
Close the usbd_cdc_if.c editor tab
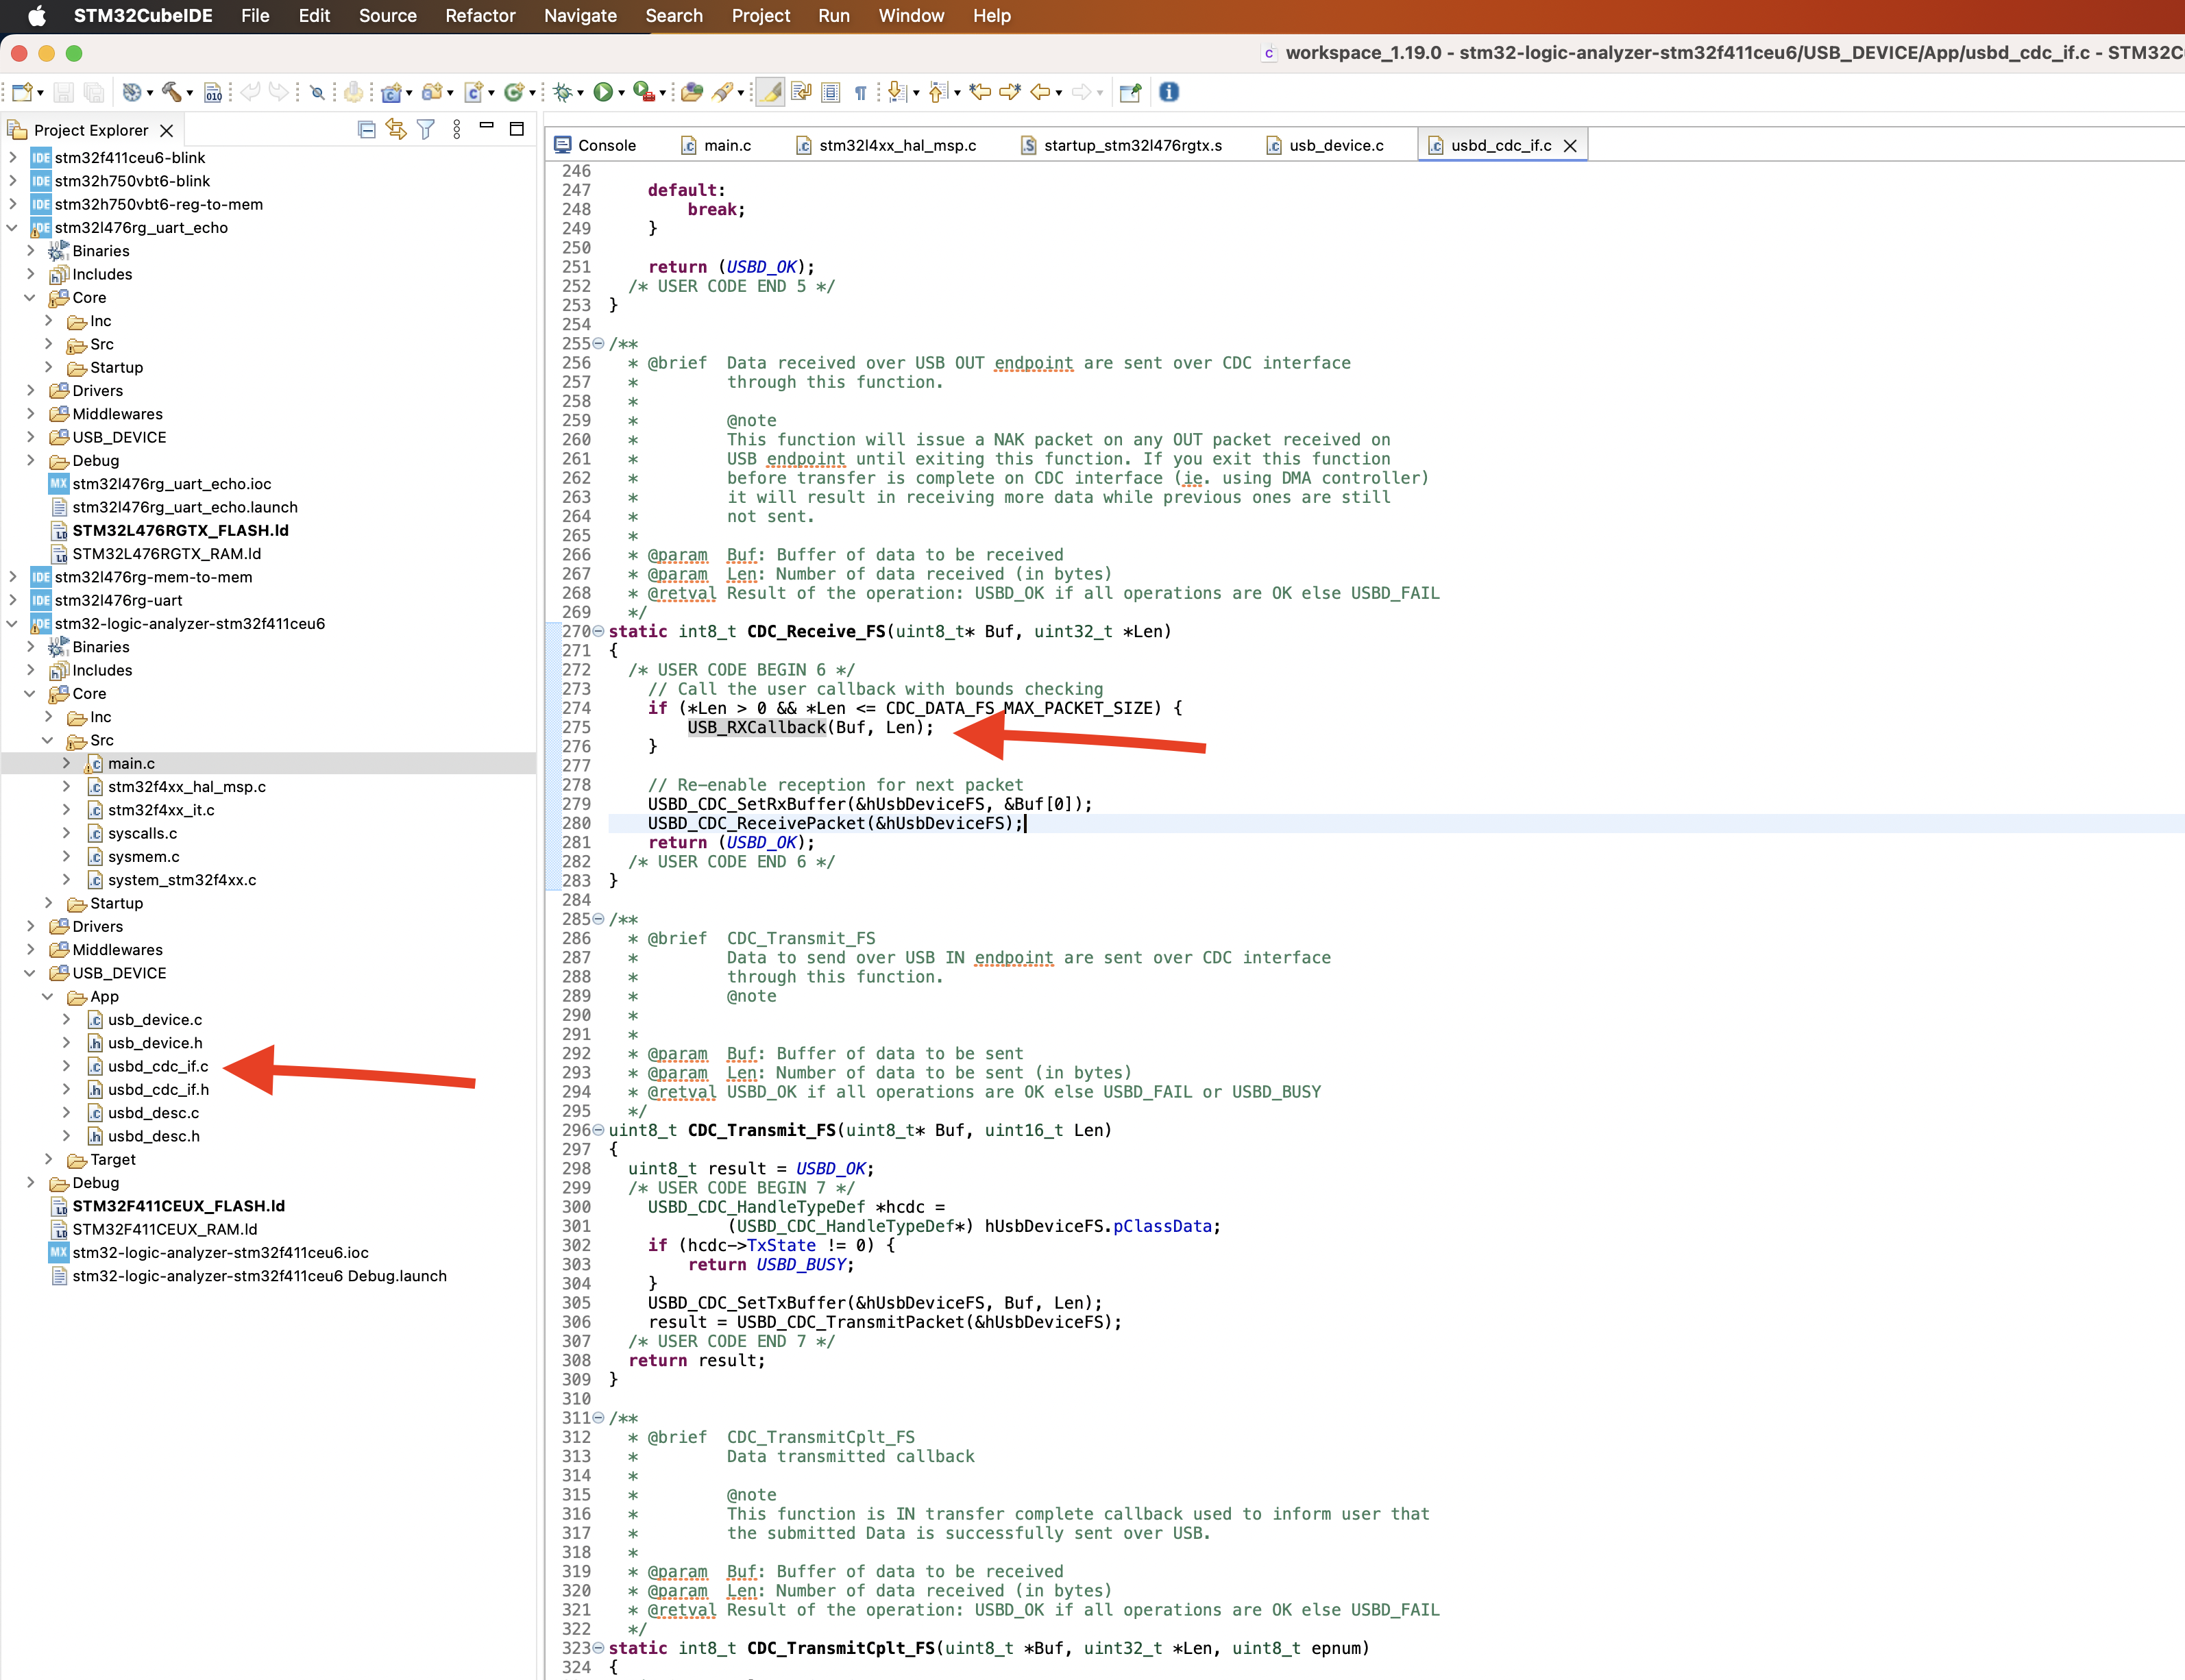pos(1570,146)
